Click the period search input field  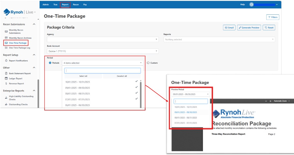pos(102,71)
